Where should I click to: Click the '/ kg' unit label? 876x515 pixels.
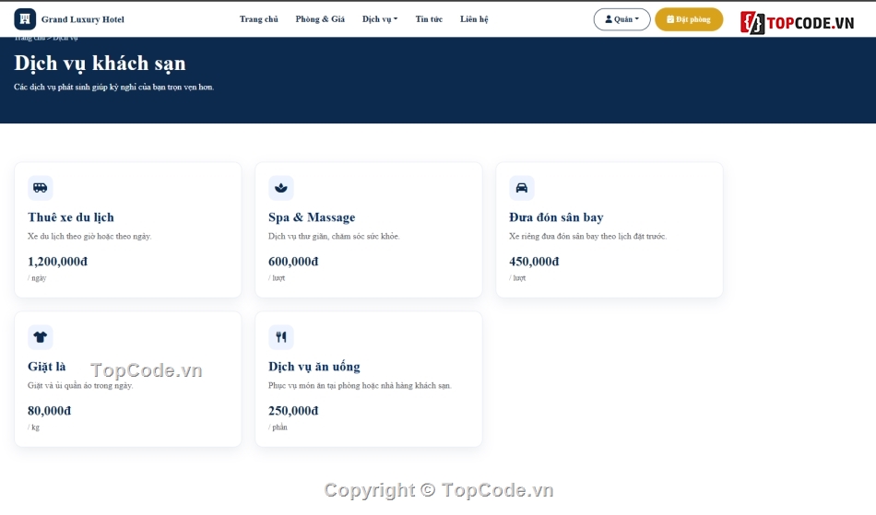[x=33, y=427]
